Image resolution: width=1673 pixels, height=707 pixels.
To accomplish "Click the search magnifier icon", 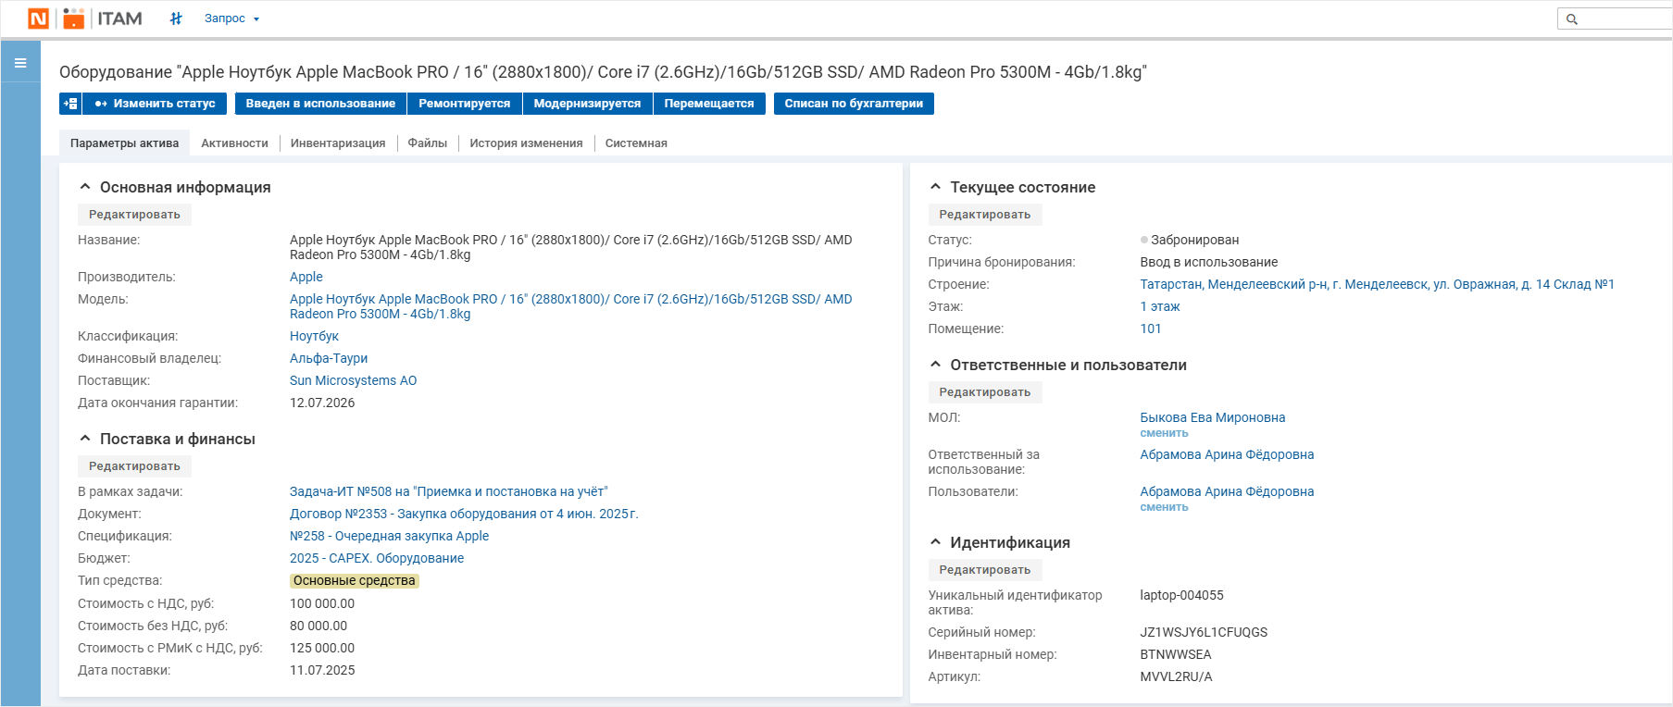I will (1571, 19).
